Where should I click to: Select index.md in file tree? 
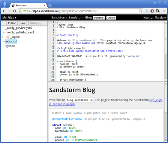click(x=11, y=41)
